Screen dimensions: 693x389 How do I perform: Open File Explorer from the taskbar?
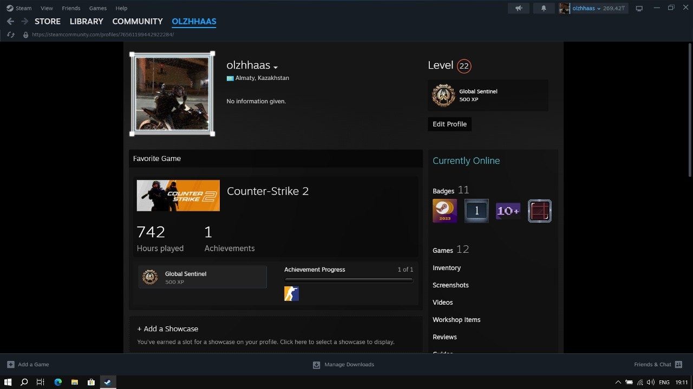75,382
